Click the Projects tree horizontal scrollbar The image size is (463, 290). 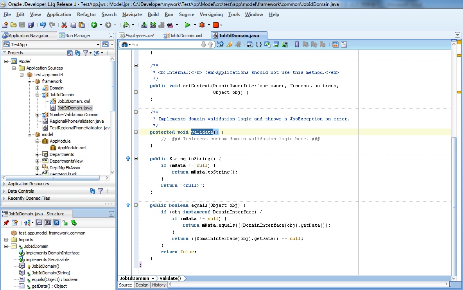[52, 177]
